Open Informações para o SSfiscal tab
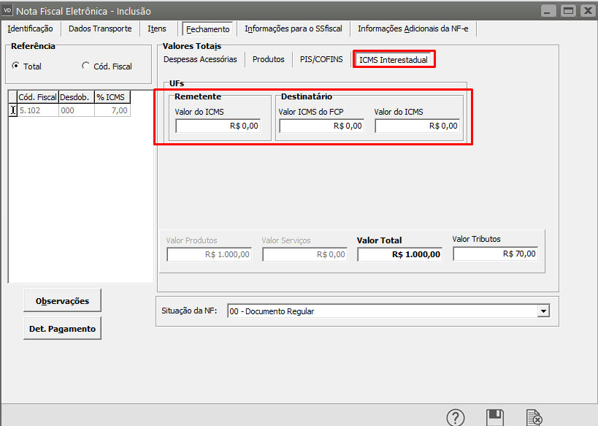 pyautogui.click(x=294, y=28)
